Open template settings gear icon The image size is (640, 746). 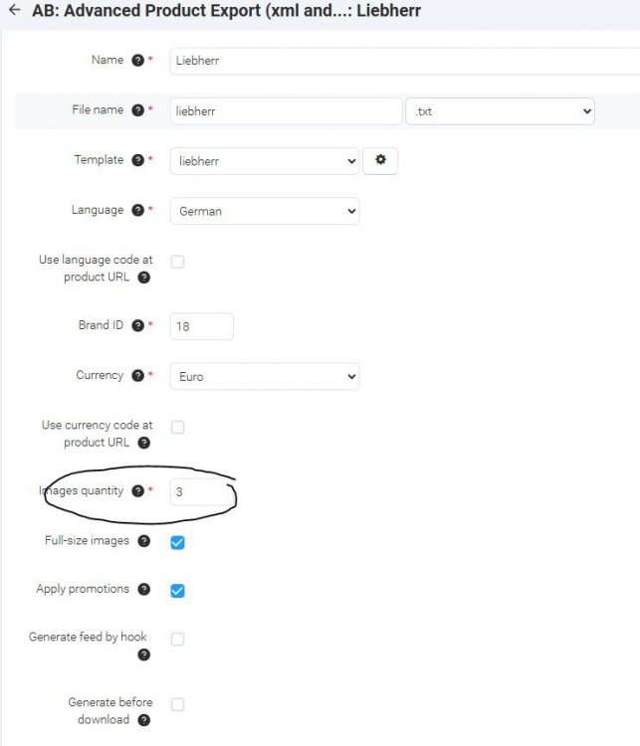(379, 160)
